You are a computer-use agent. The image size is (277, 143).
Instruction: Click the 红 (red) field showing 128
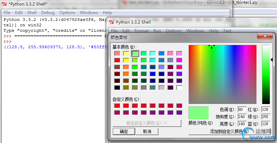click(266, 109)
